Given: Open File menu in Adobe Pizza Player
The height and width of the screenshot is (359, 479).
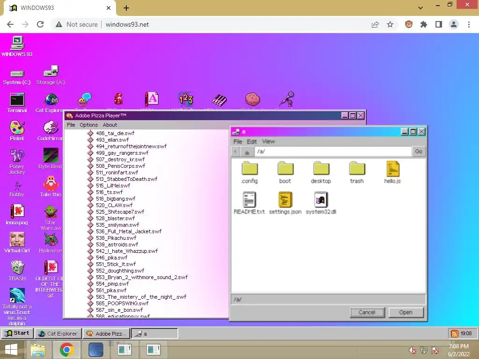Looking at the screenshot, I should pos(71,125).
